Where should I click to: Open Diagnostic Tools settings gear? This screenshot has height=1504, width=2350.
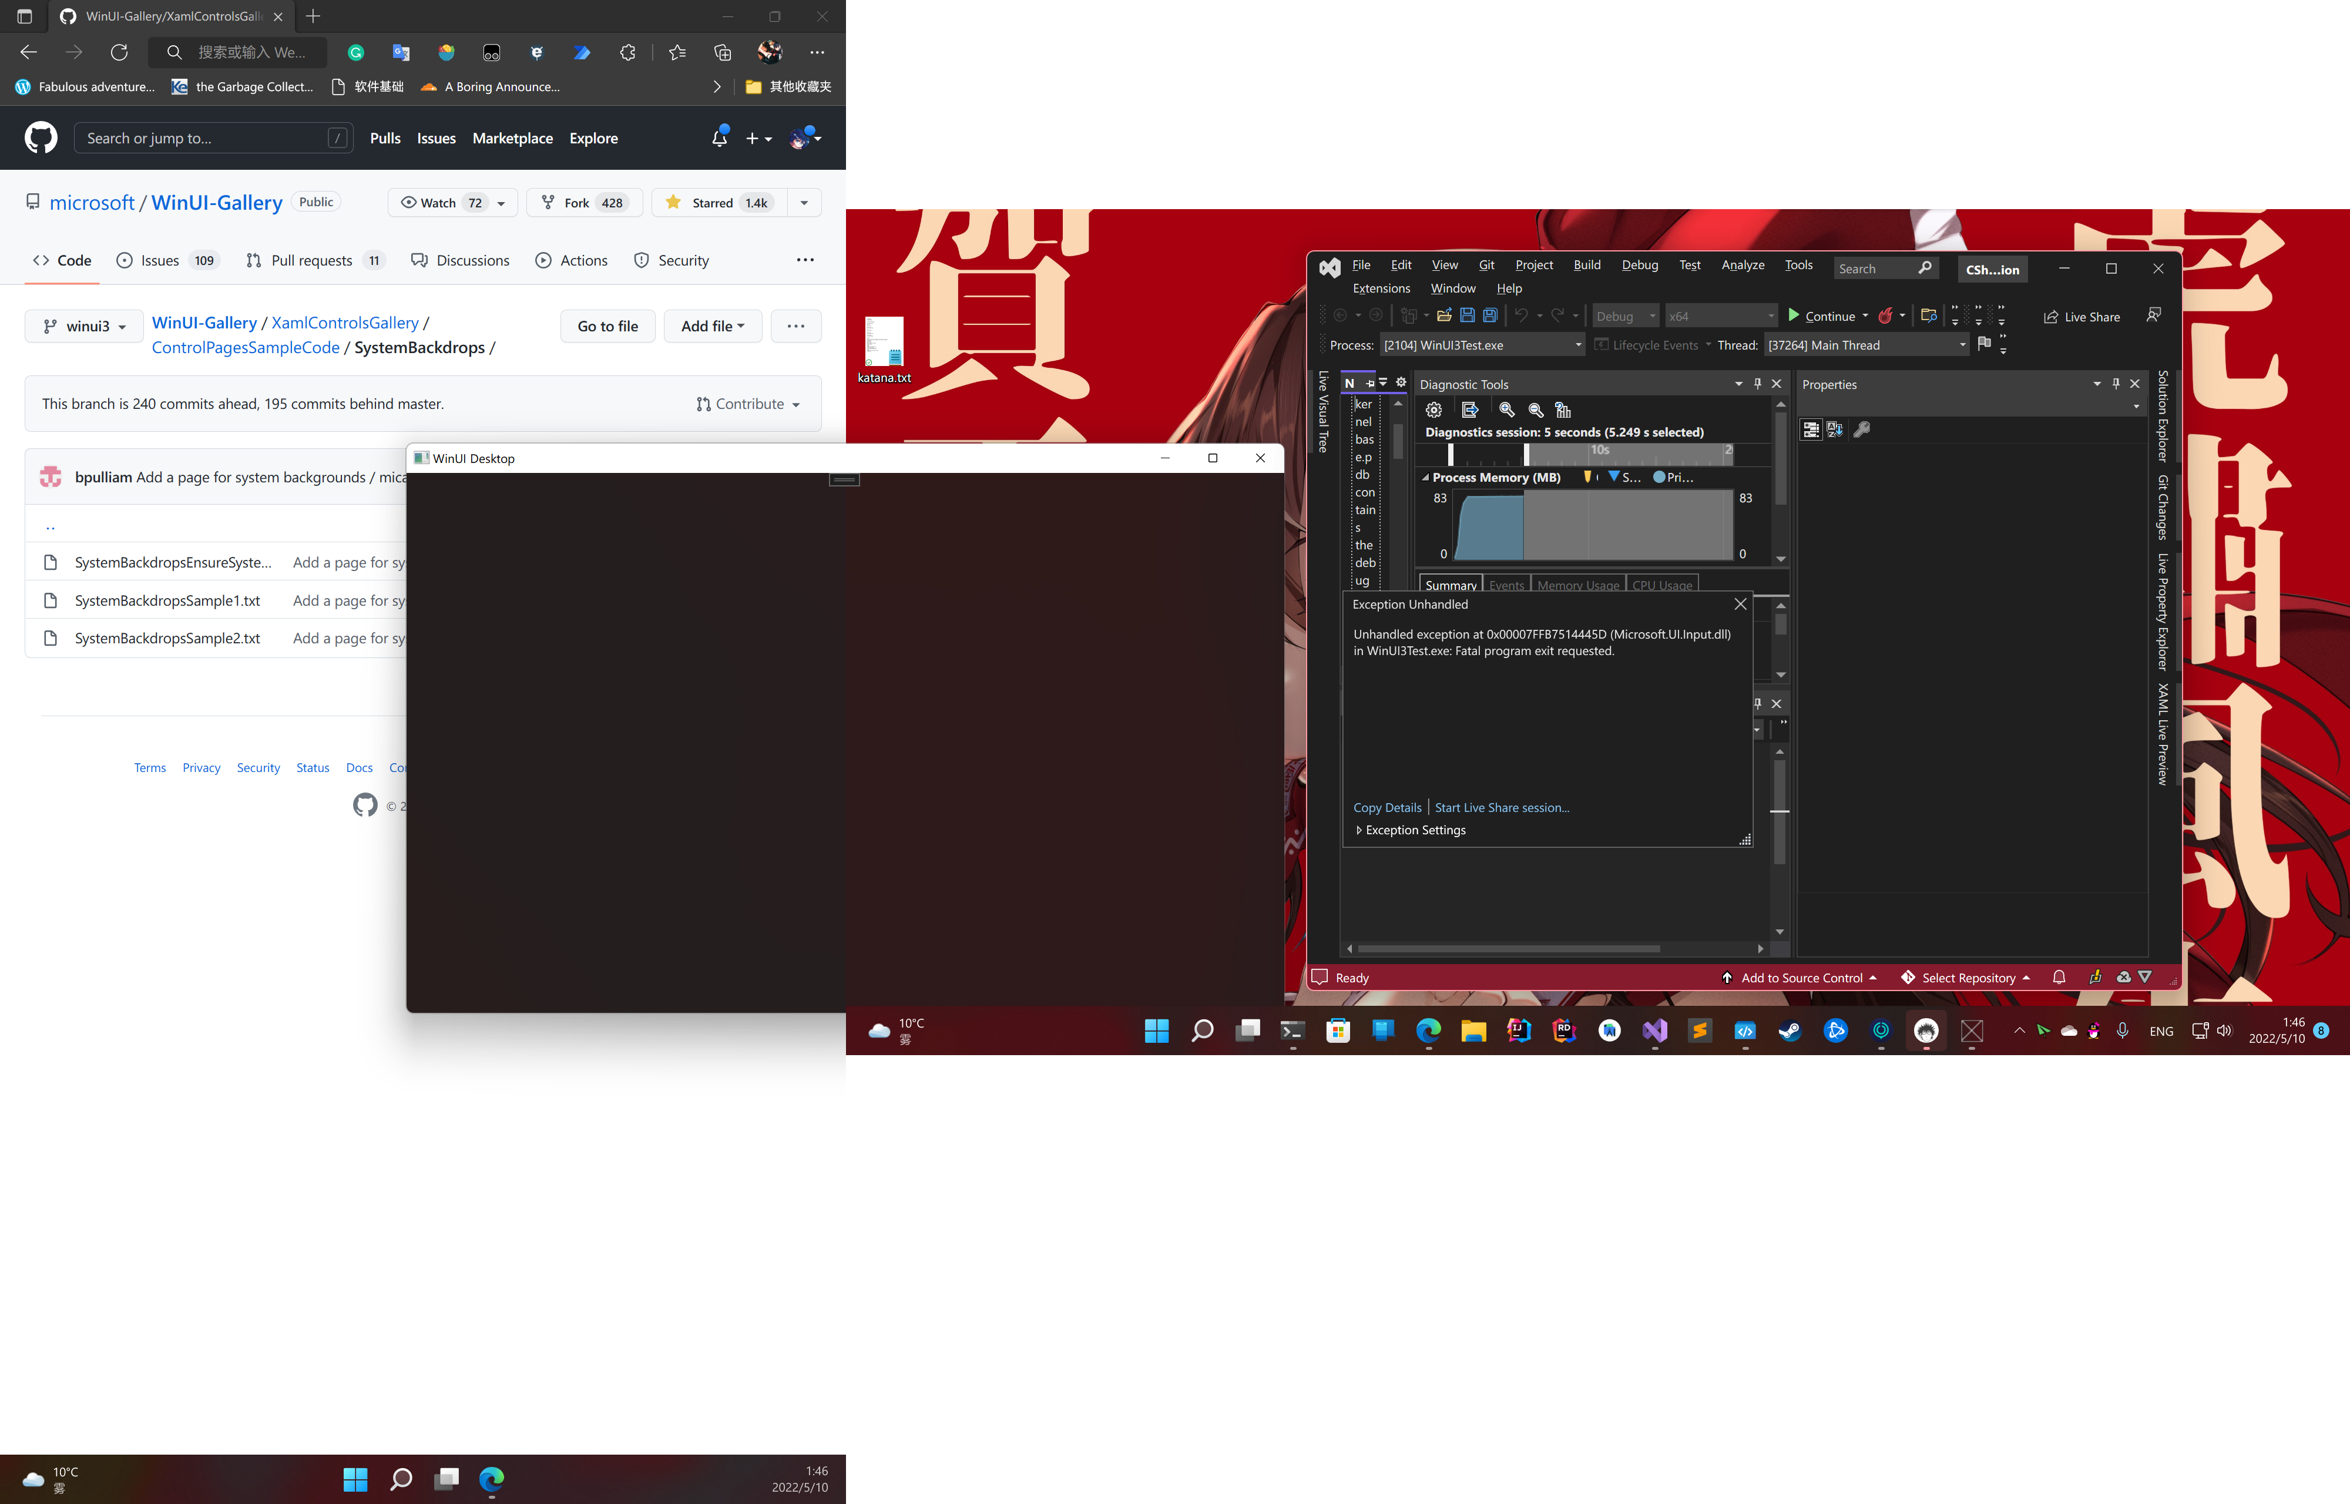tap(1433, 410)
